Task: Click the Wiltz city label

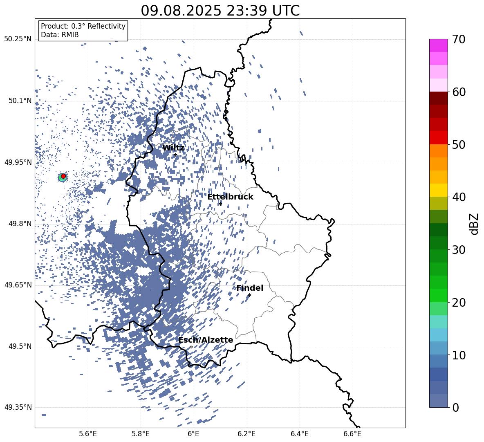Action: click(x=173, y=148)
